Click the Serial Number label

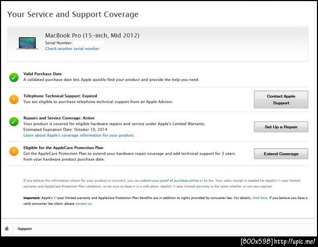tap(59, 43)
